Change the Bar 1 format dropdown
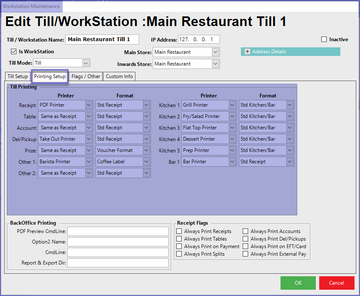This screenshot has width=360, height=296. coord(290,162)
